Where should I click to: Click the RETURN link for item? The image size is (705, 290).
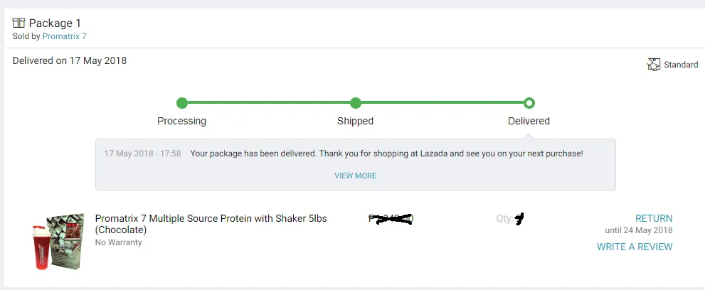point(654,219)
